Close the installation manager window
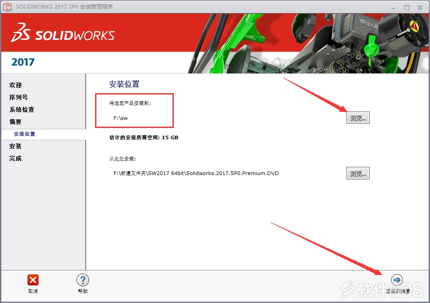430x303 pixels. pos(420,7)
